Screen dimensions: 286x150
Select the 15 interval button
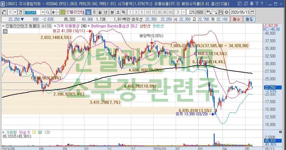(x=153, y=12)
